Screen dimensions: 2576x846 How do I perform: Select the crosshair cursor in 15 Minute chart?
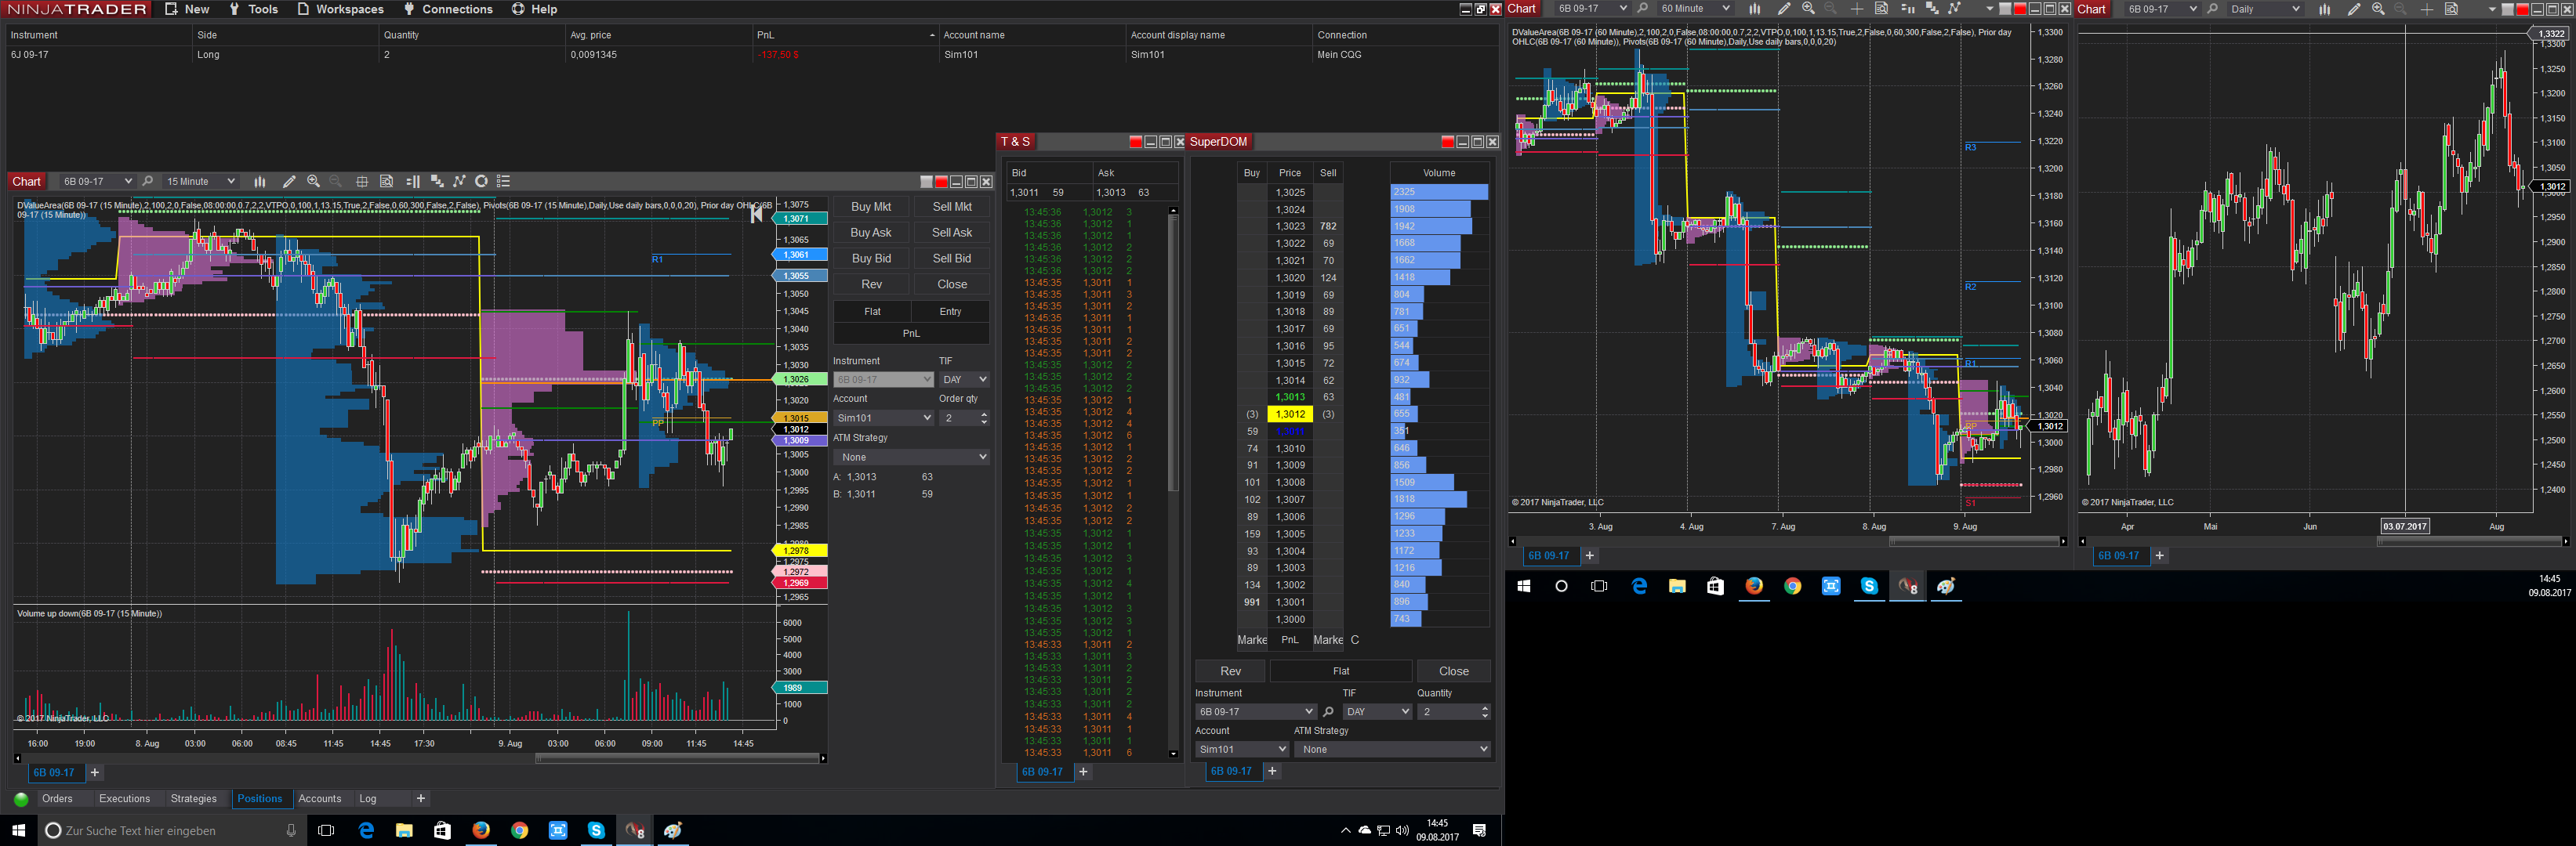click(362, 182)
